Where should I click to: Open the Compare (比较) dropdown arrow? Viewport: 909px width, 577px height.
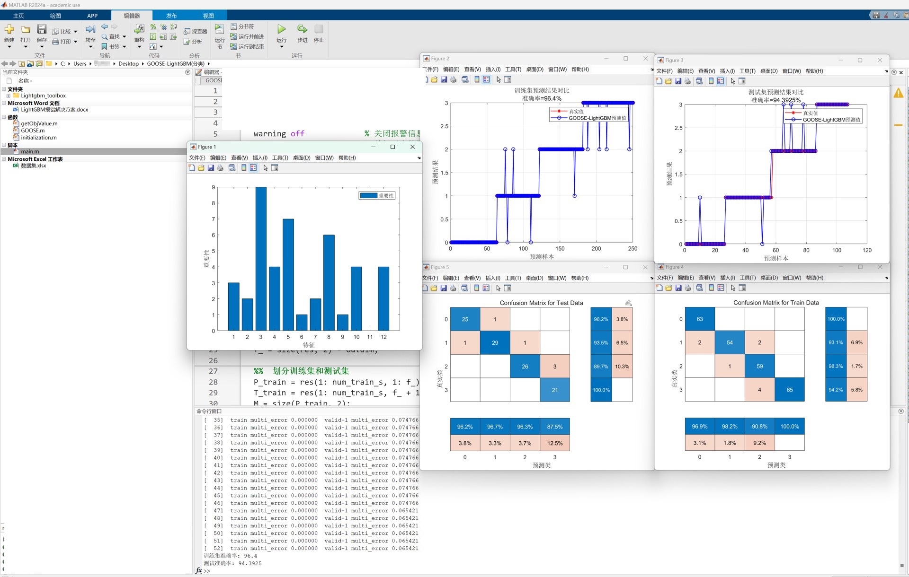coord(75,32)
